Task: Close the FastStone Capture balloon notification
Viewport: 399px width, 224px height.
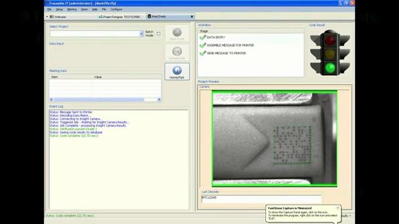Action: click(x=338, y=208)
